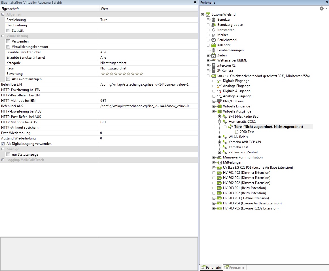Click the Benutzer user icon
Image resolution: width=329 pixels, height=271 pixels.
214,20
